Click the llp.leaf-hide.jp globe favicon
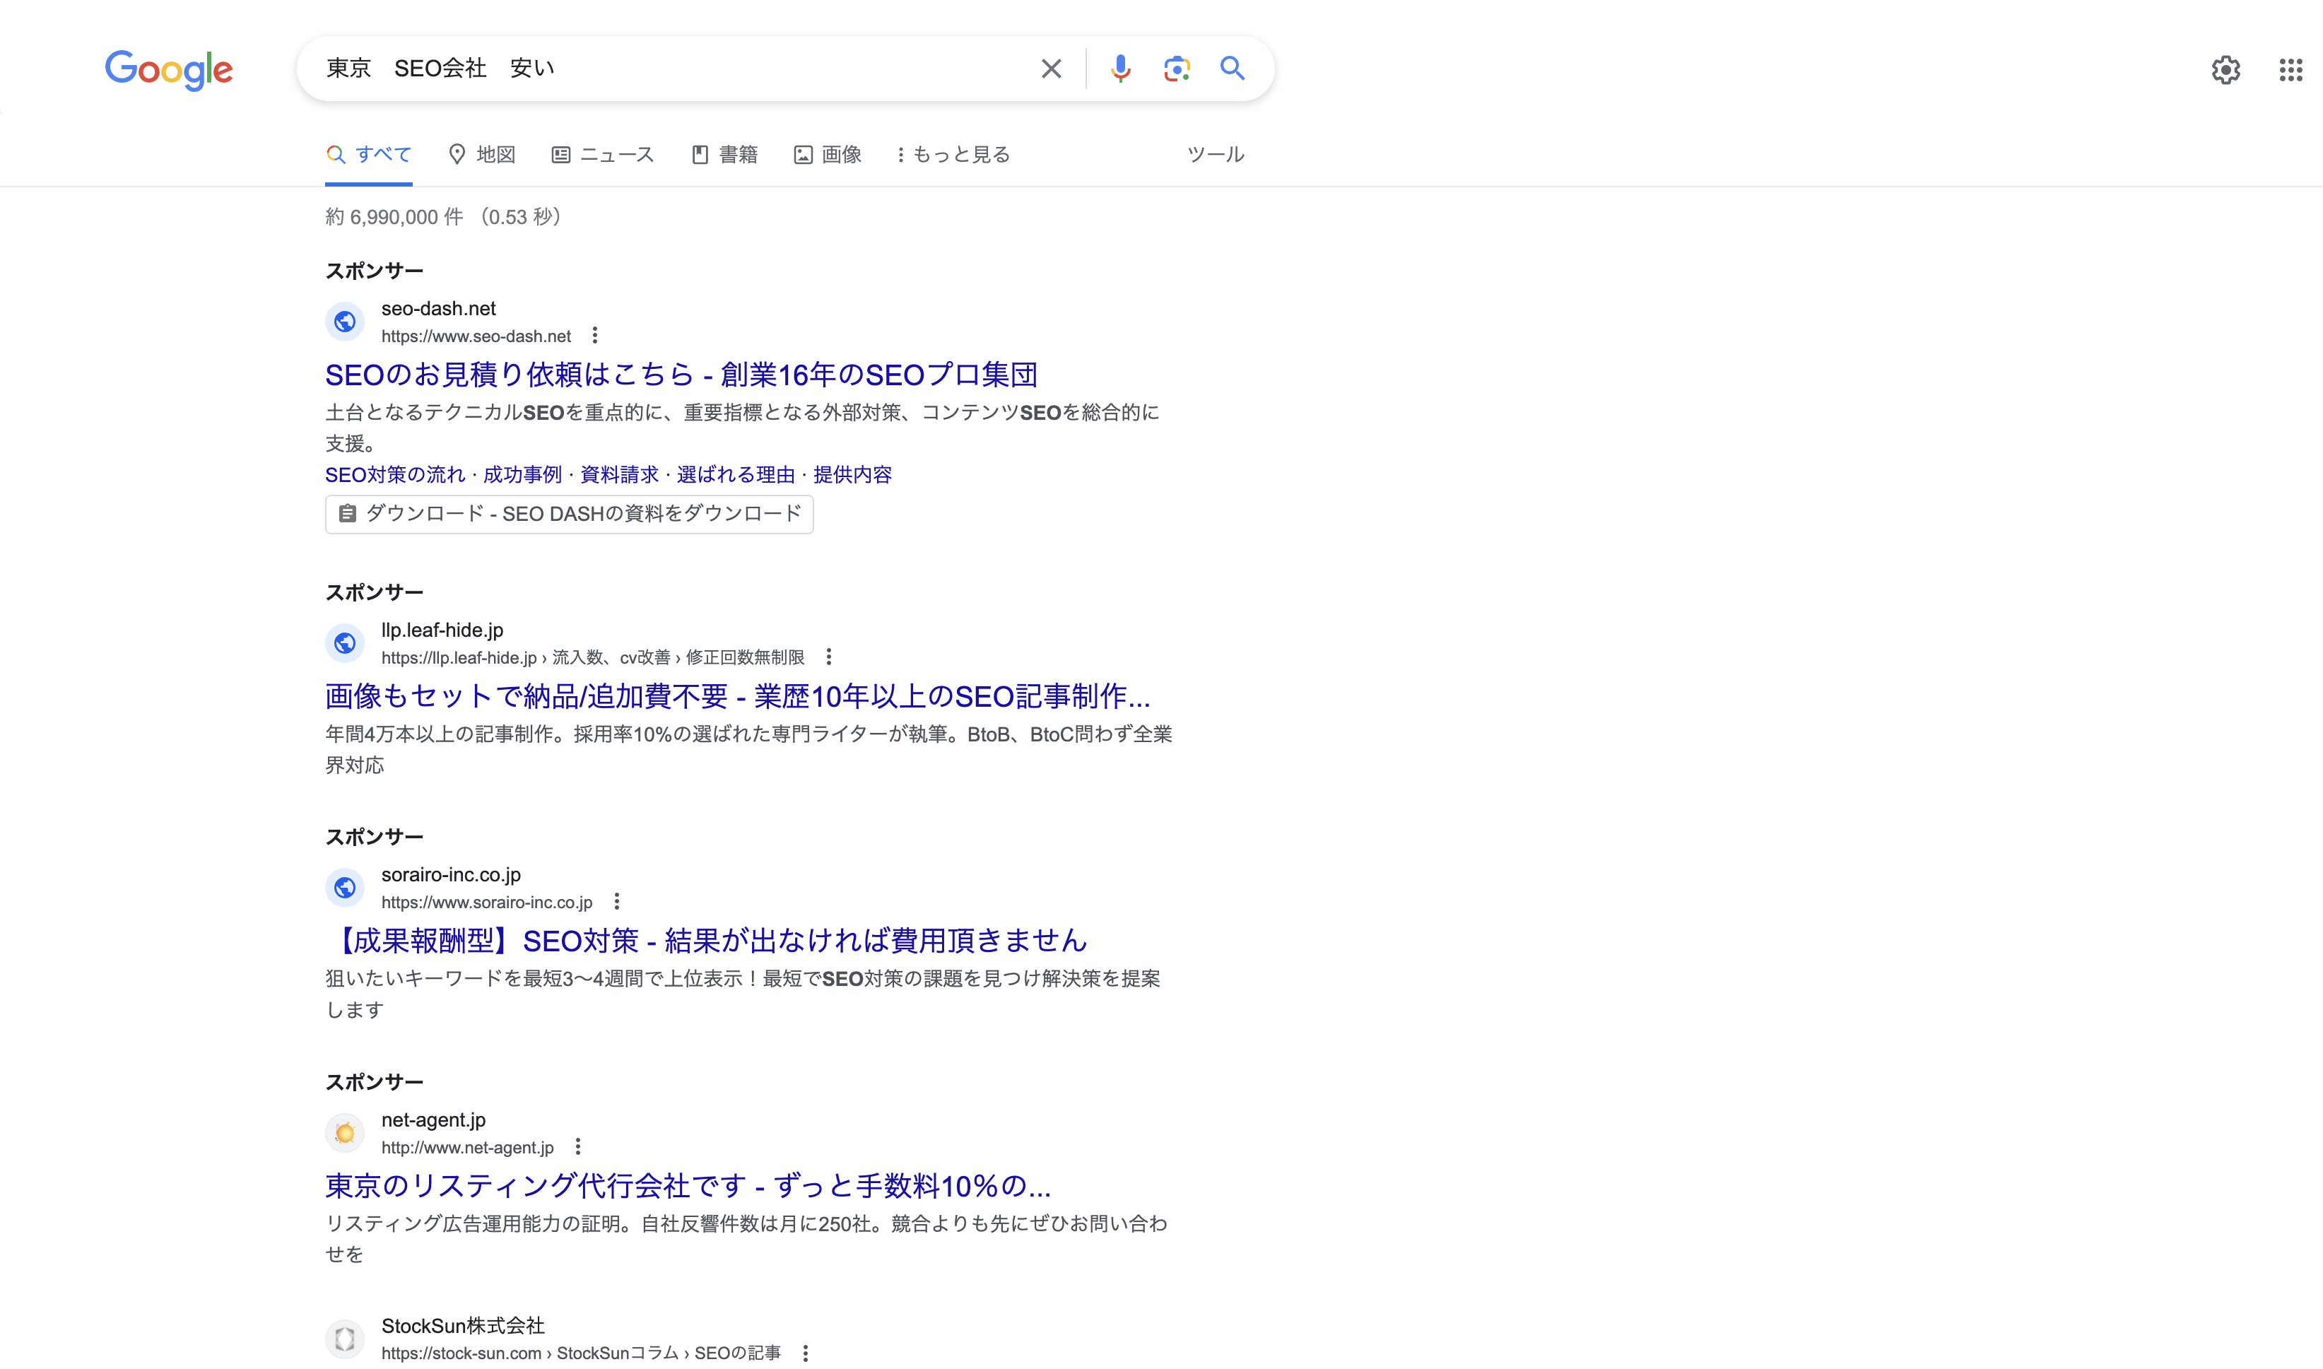 tap(345, 643)
